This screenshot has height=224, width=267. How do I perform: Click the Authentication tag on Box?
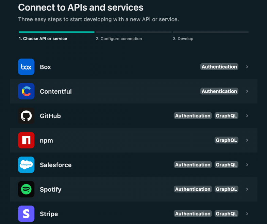coord(219,67)
